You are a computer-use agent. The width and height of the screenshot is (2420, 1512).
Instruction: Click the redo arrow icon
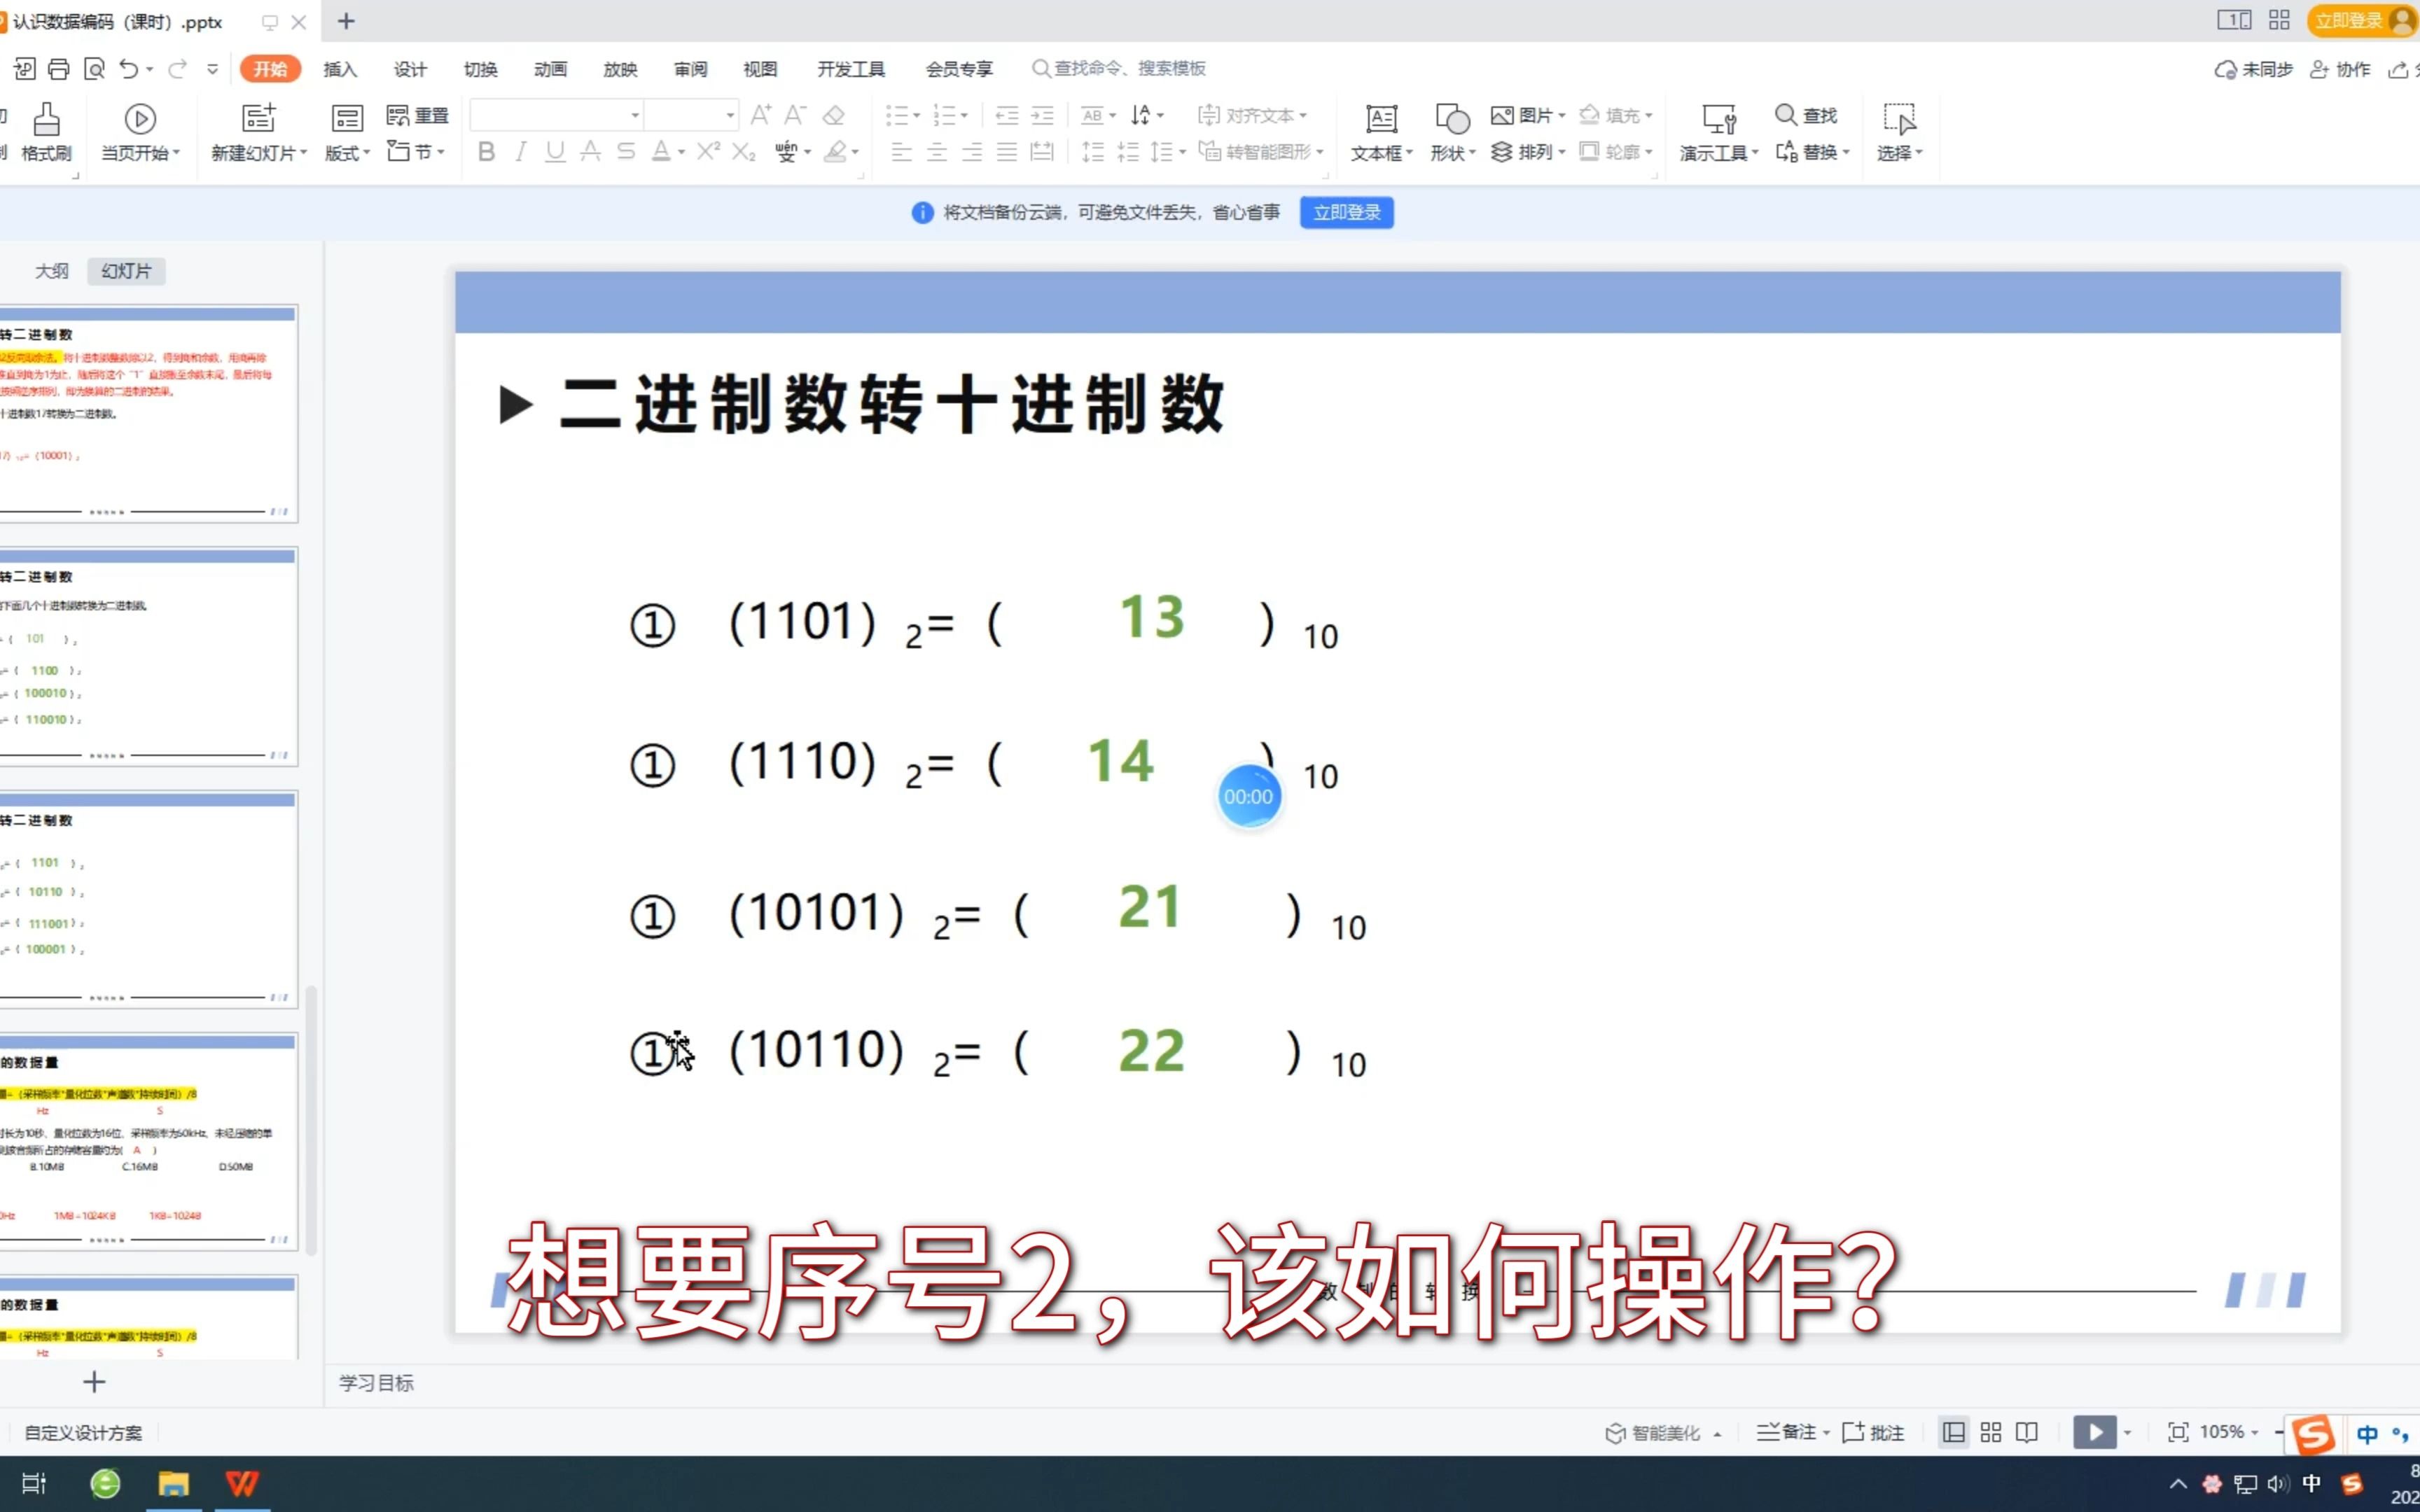click(x=178, y=69)
